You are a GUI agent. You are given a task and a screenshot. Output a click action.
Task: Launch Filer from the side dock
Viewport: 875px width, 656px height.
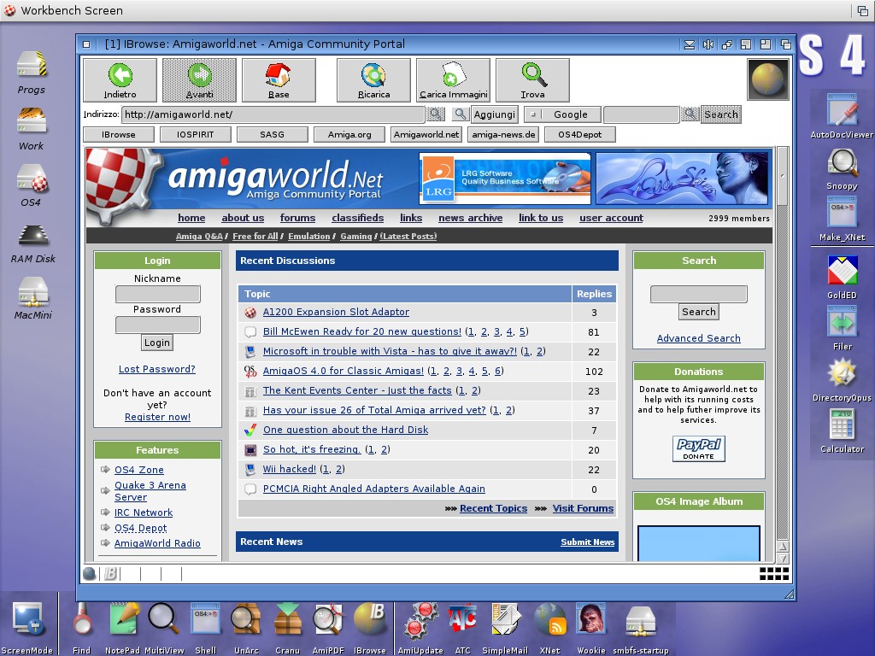click(842, 329)
